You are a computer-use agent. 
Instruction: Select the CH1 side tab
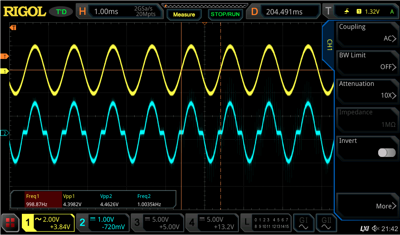pos(329,45)
